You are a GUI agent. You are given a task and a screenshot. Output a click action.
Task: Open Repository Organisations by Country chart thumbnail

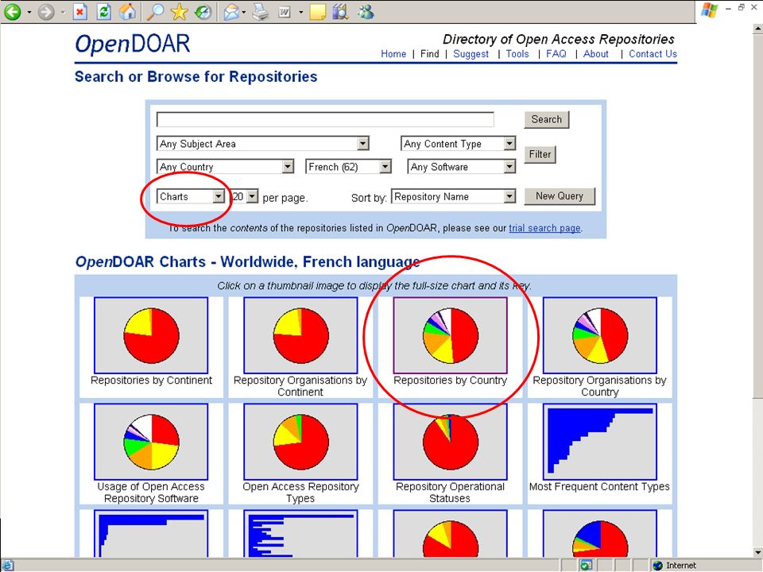coord(599,335)
